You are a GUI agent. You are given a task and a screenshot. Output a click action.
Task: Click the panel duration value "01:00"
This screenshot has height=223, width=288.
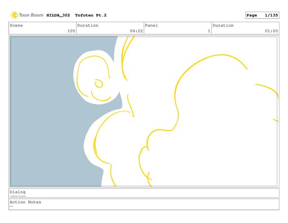(x=271, y=31)
